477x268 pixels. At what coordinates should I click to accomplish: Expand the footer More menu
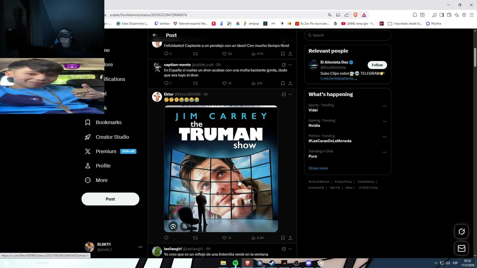tap(350, 188)
